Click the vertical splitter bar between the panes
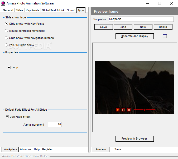 pos(89,80)
